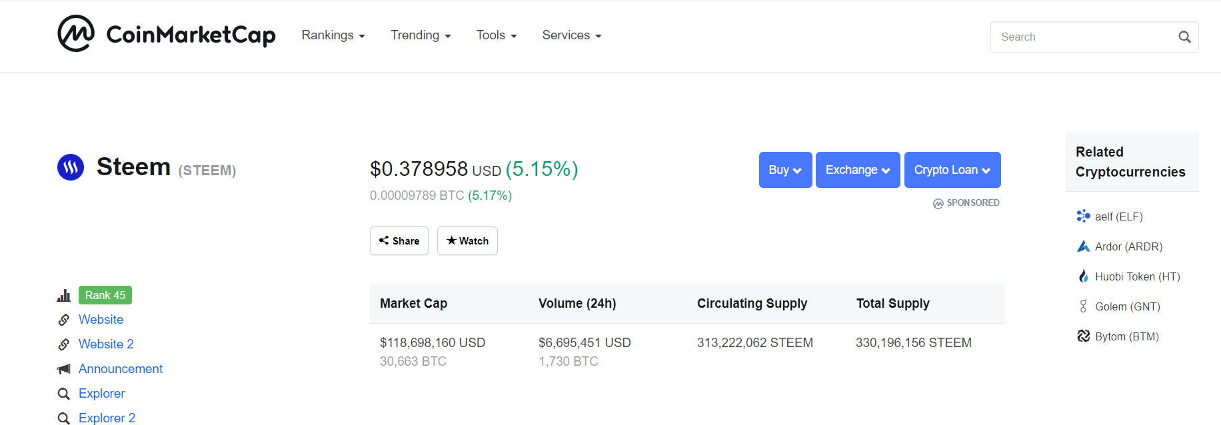Click the chain icon beside Website
Screen dimensions: 1221x425
pyautogui.click(x=64, y=320)
